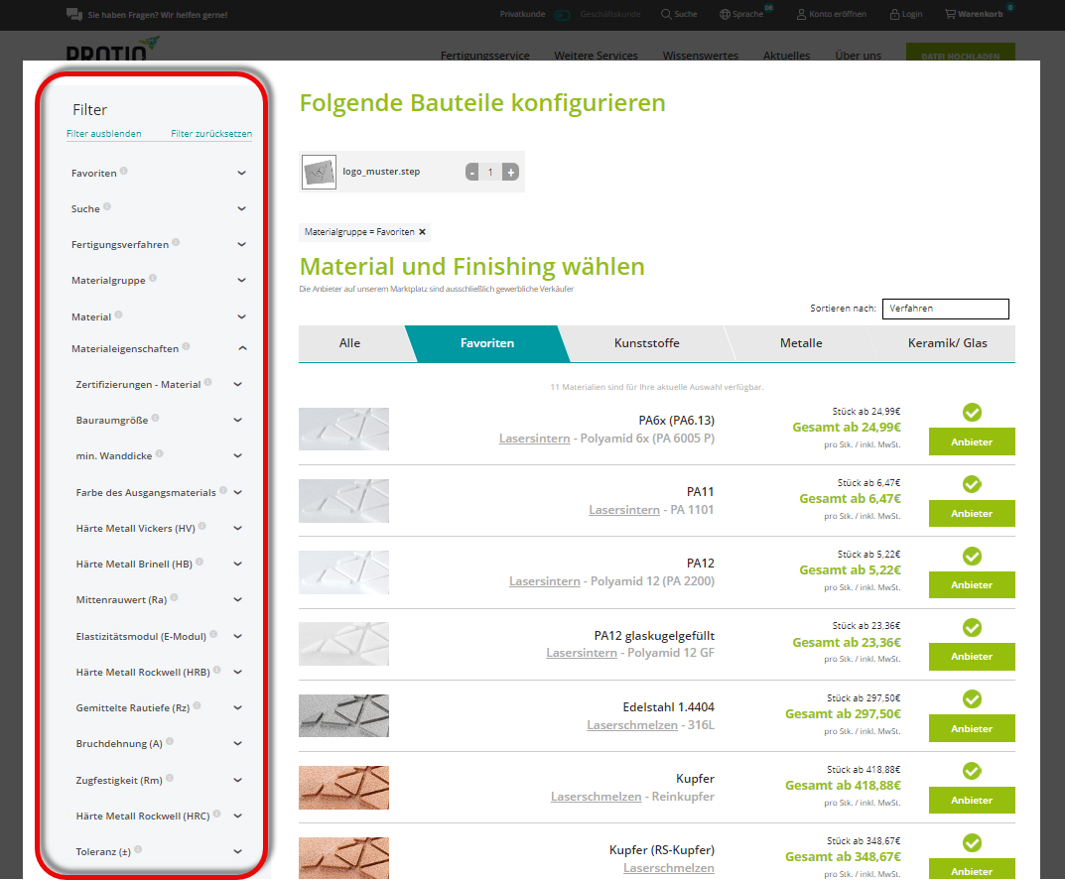The image size is (1065, 880).
Task: Toggle Privatkunde/Geschäftskunde switch
Action: (563, 15)
